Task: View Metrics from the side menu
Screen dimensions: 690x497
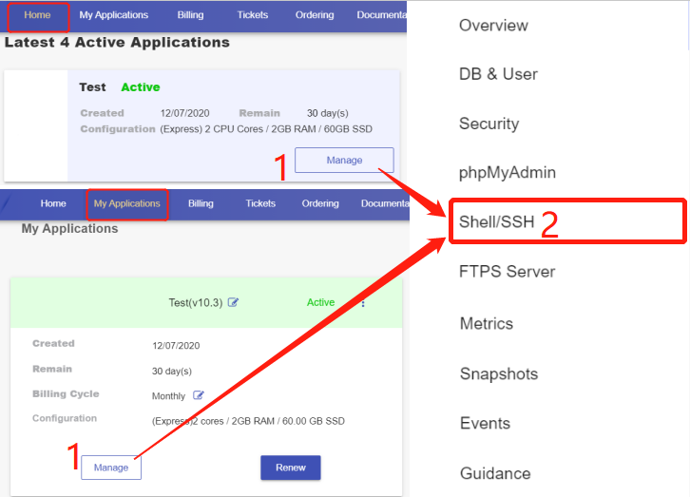Action: point(486,324)
